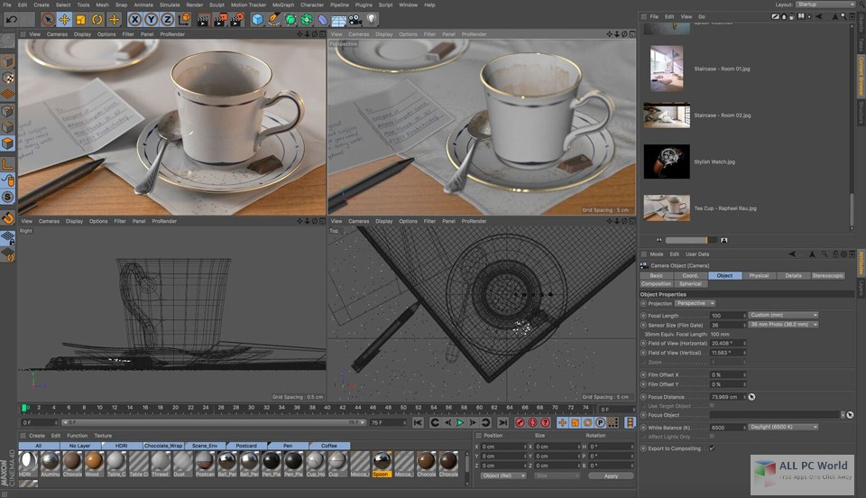Add a Light with the bulb icon

[x=372, y=19]
